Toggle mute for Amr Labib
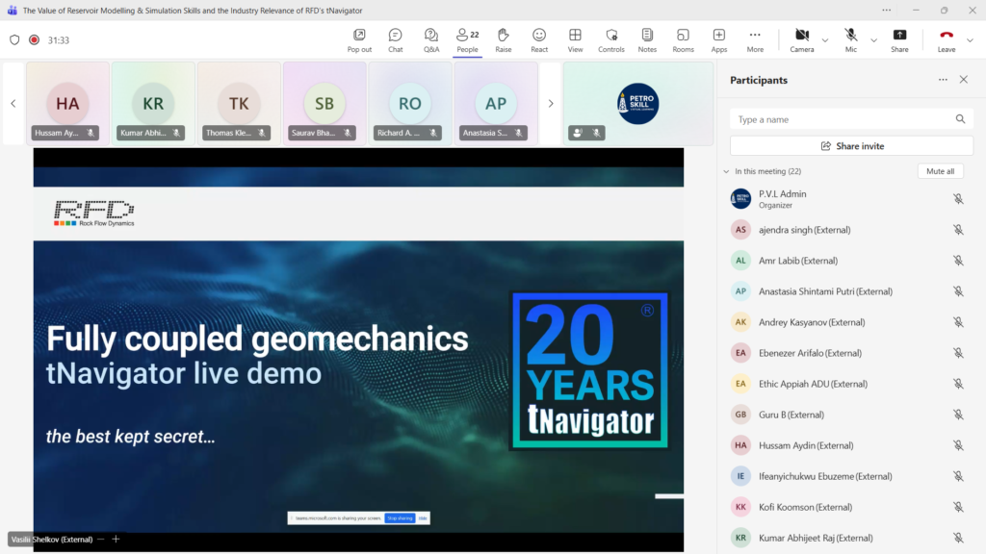 [x=958, y=261]
